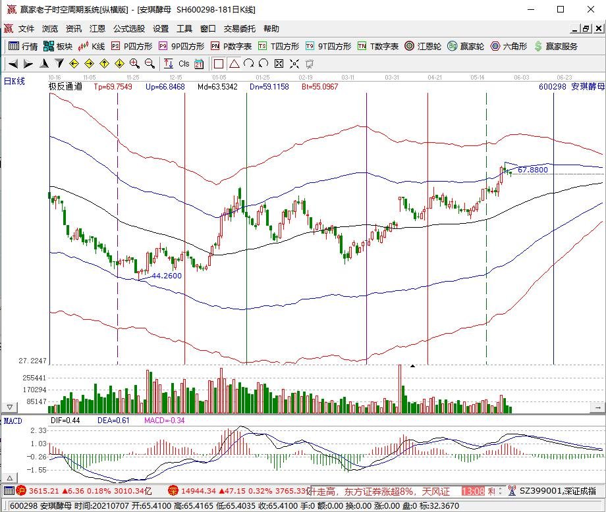The width and height of the screenshot is (606, 512).
Task: Open the 行情 quotes view
Action: tap(23, 46)
